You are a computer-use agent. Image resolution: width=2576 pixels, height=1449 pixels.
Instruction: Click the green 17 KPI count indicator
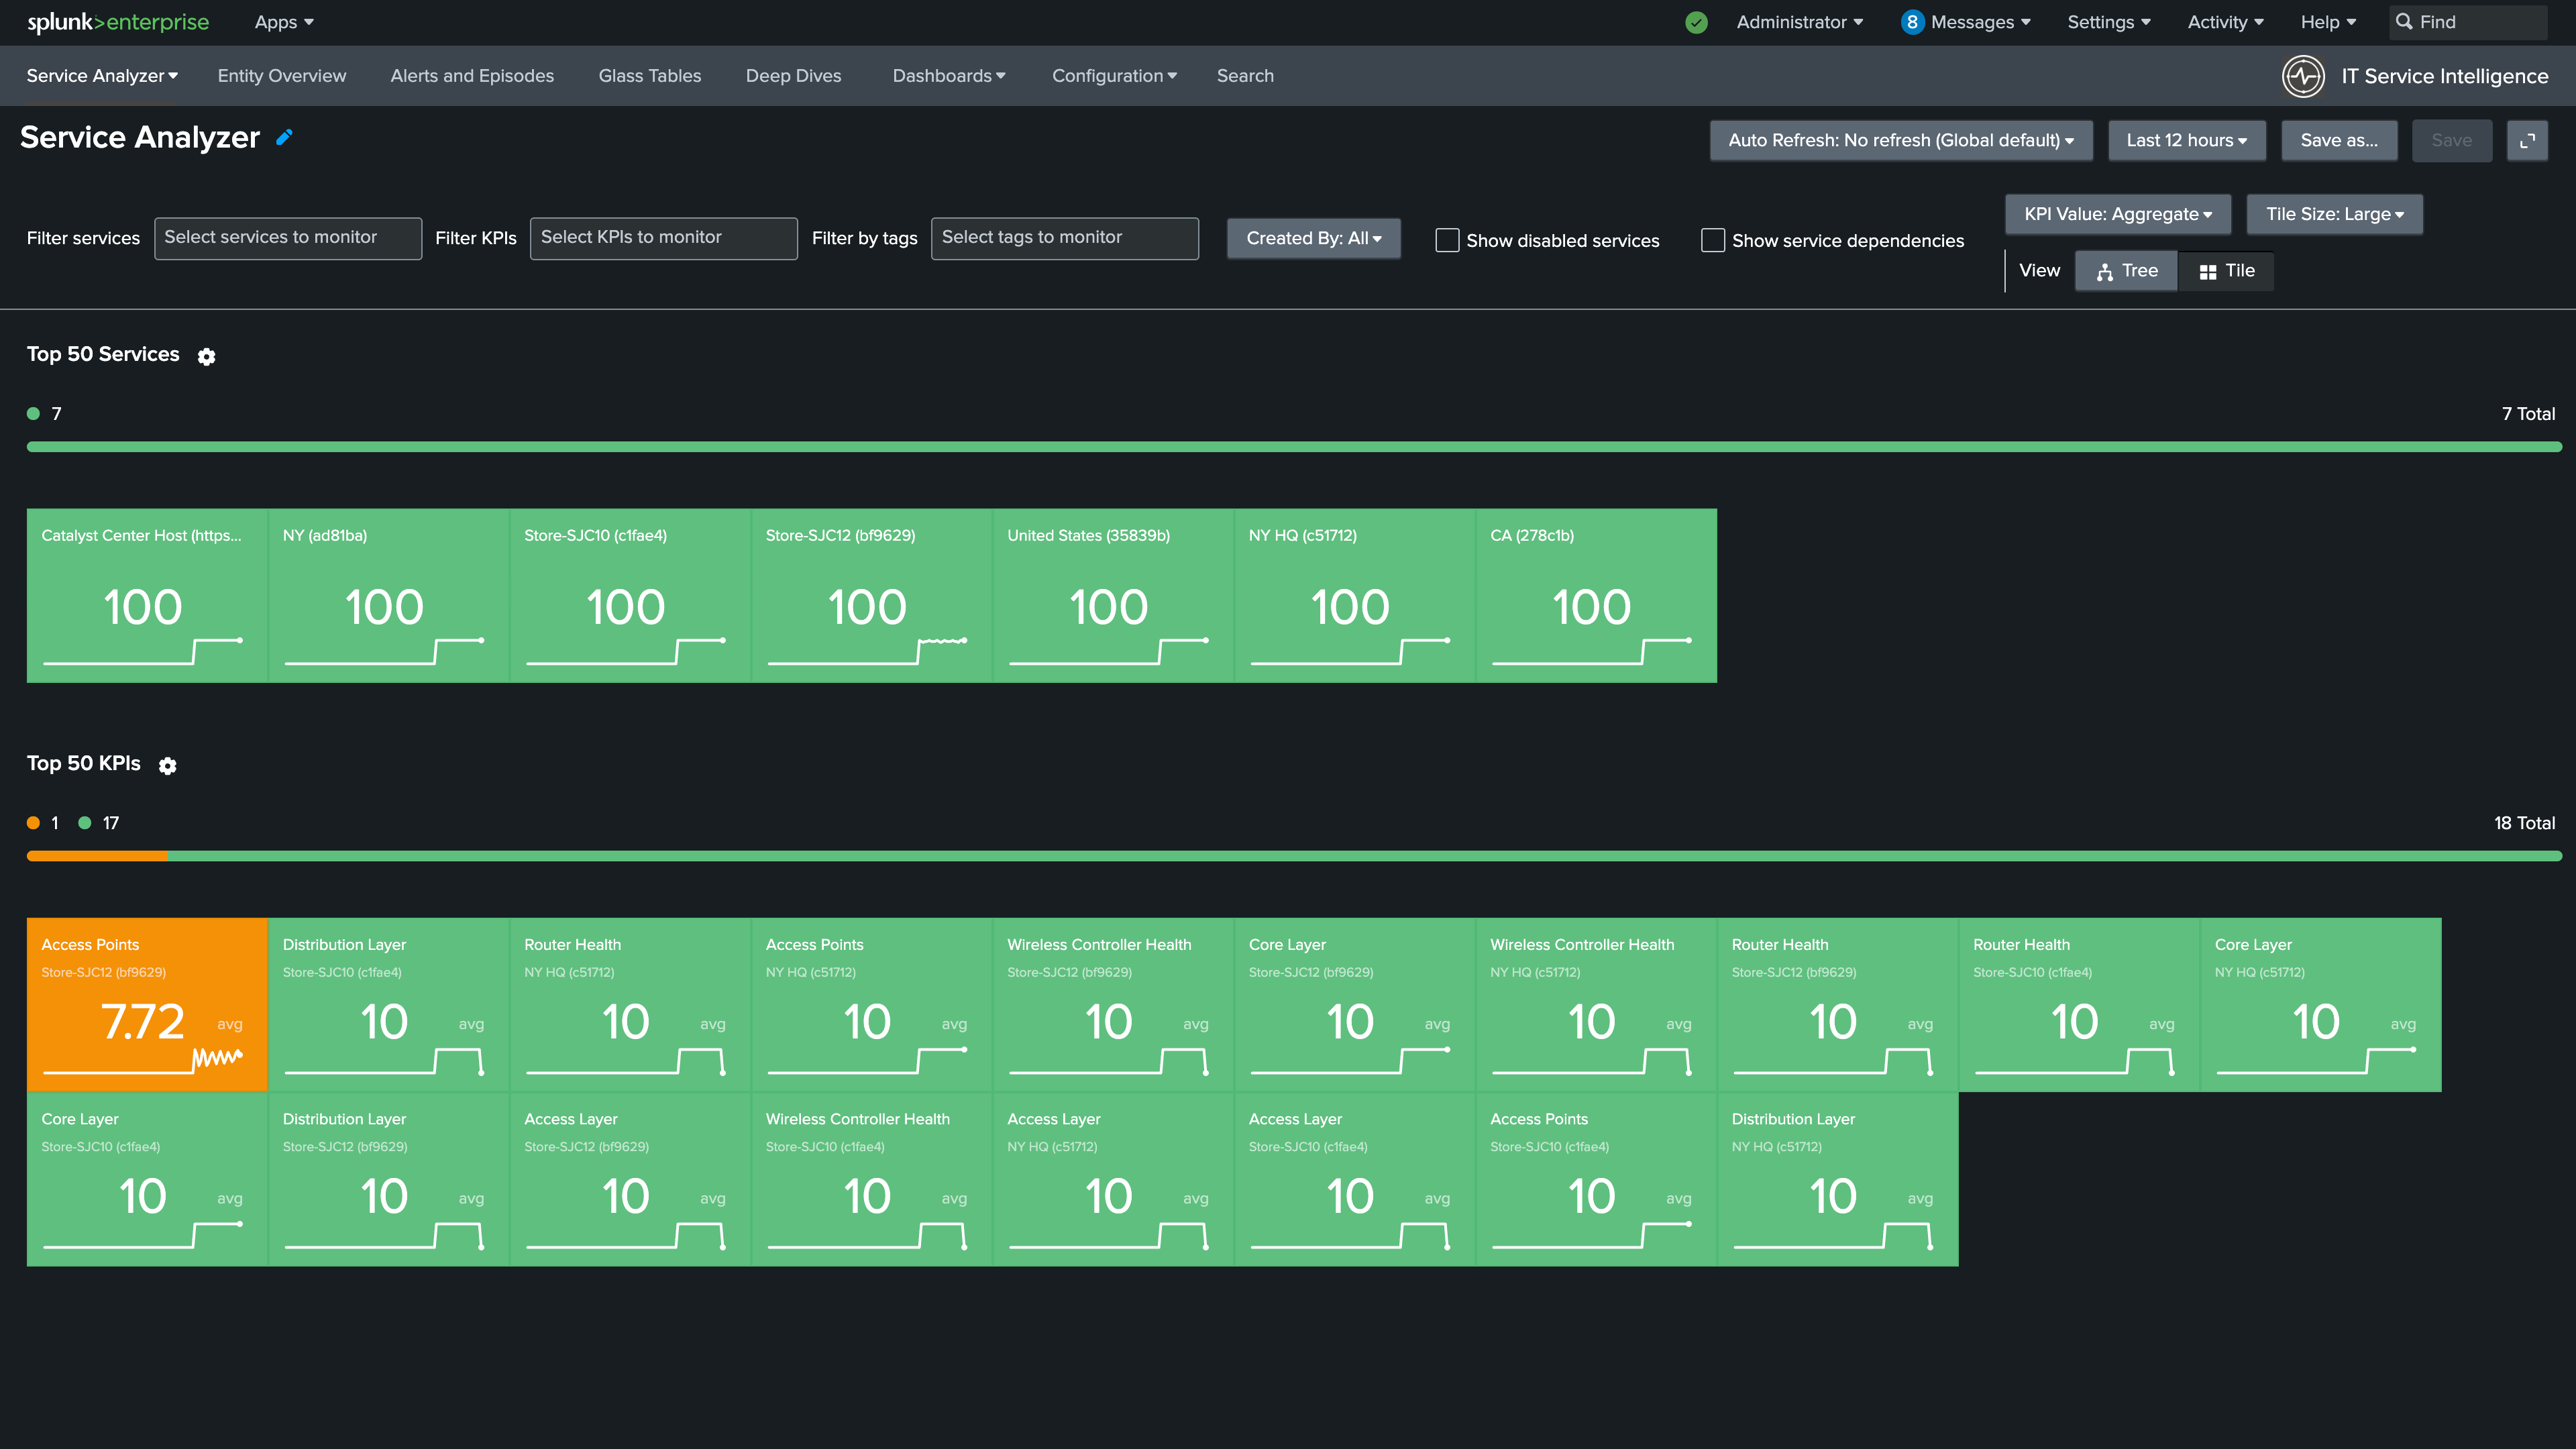click(x=99, y=823)
